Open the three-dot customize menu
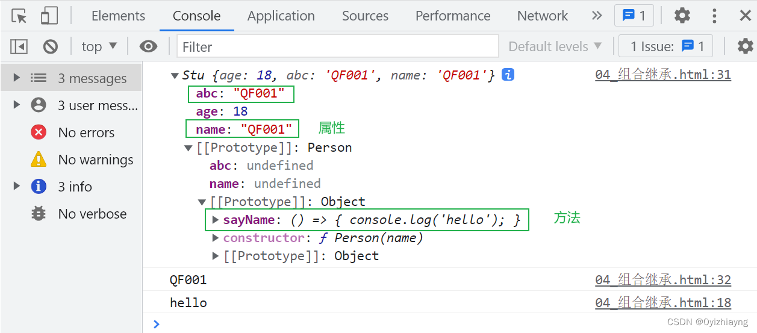Image resolution: width=757 pixels, height=333 pixels. (714, 16)
